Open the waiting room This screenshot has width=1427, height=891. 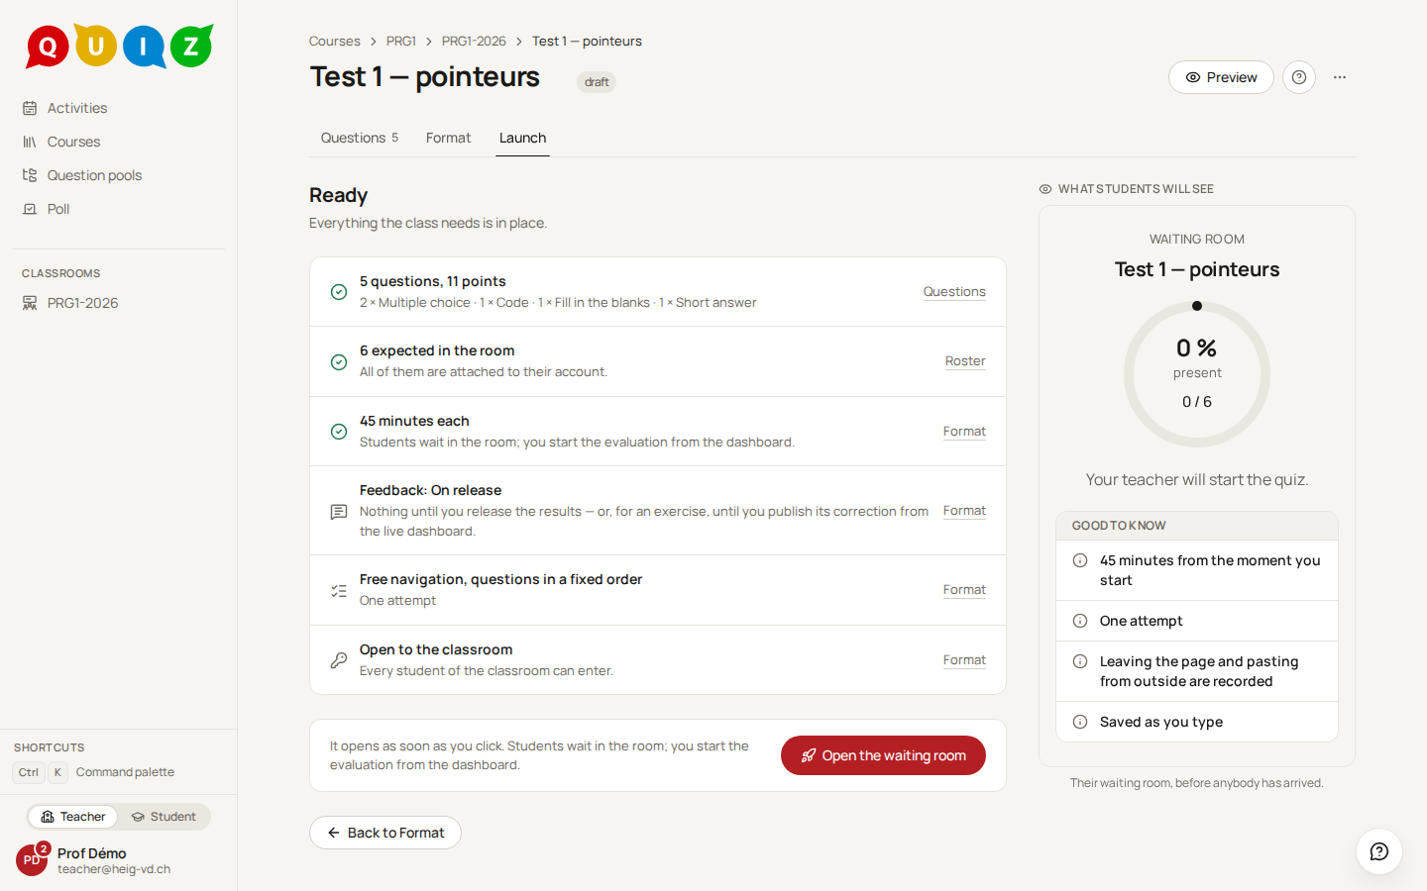tap(883, 755)
